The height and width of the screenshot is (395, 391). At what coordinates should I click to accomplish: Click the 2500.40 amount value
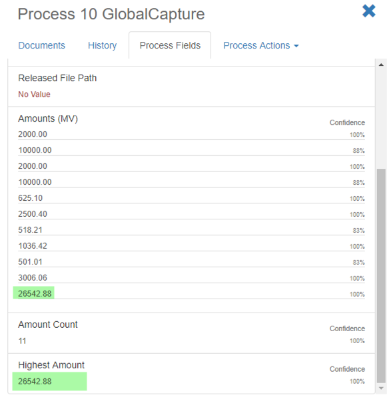coord(33,214)
